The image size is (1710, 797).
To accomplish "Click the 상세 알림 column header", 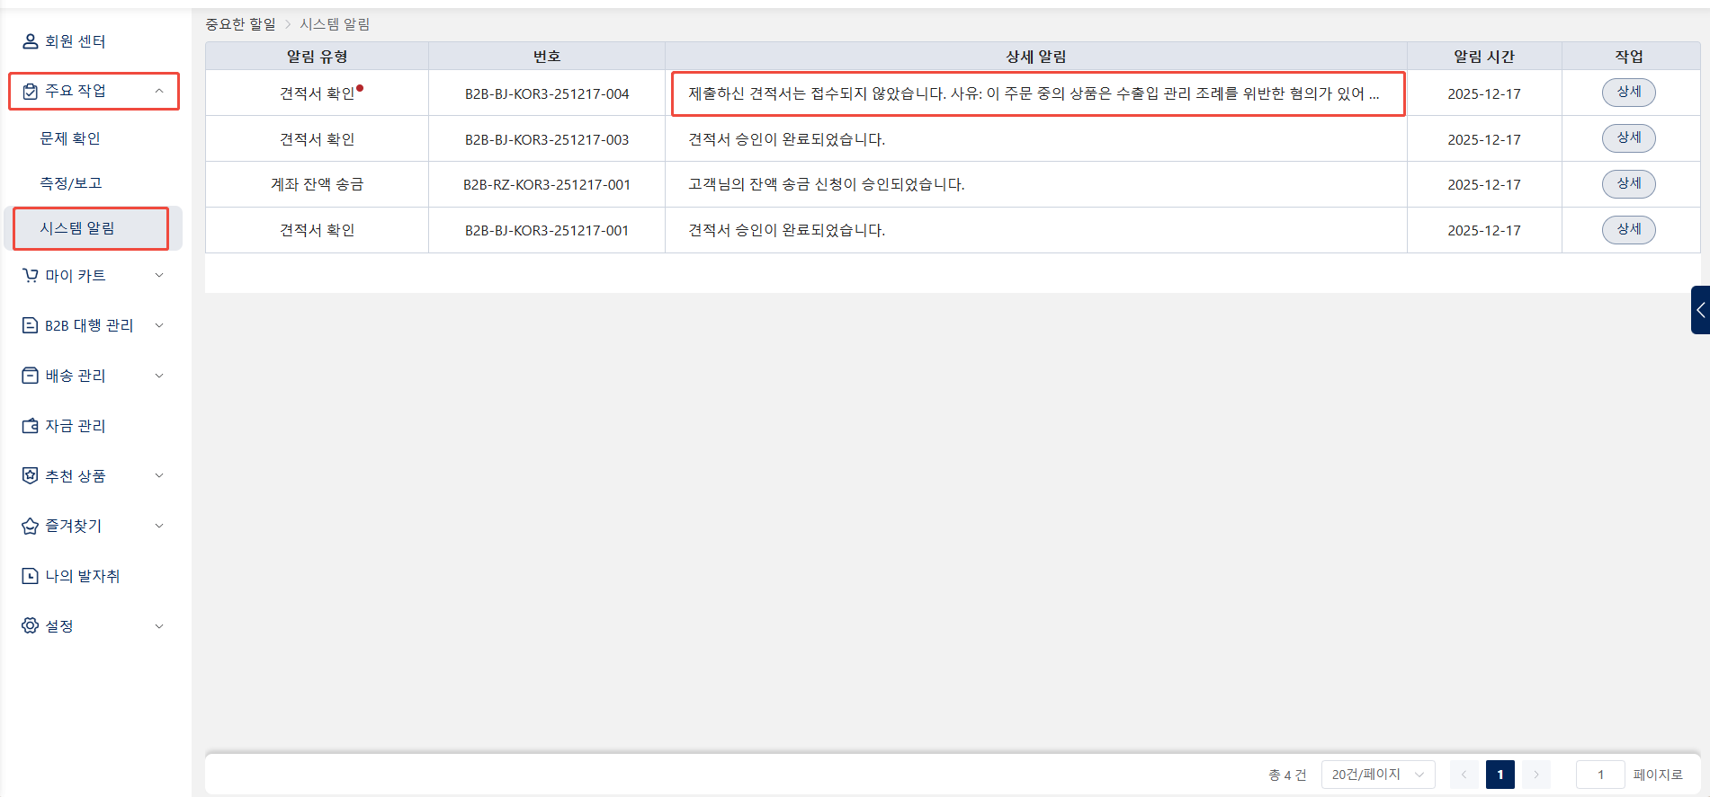I will coord(1035,57).
